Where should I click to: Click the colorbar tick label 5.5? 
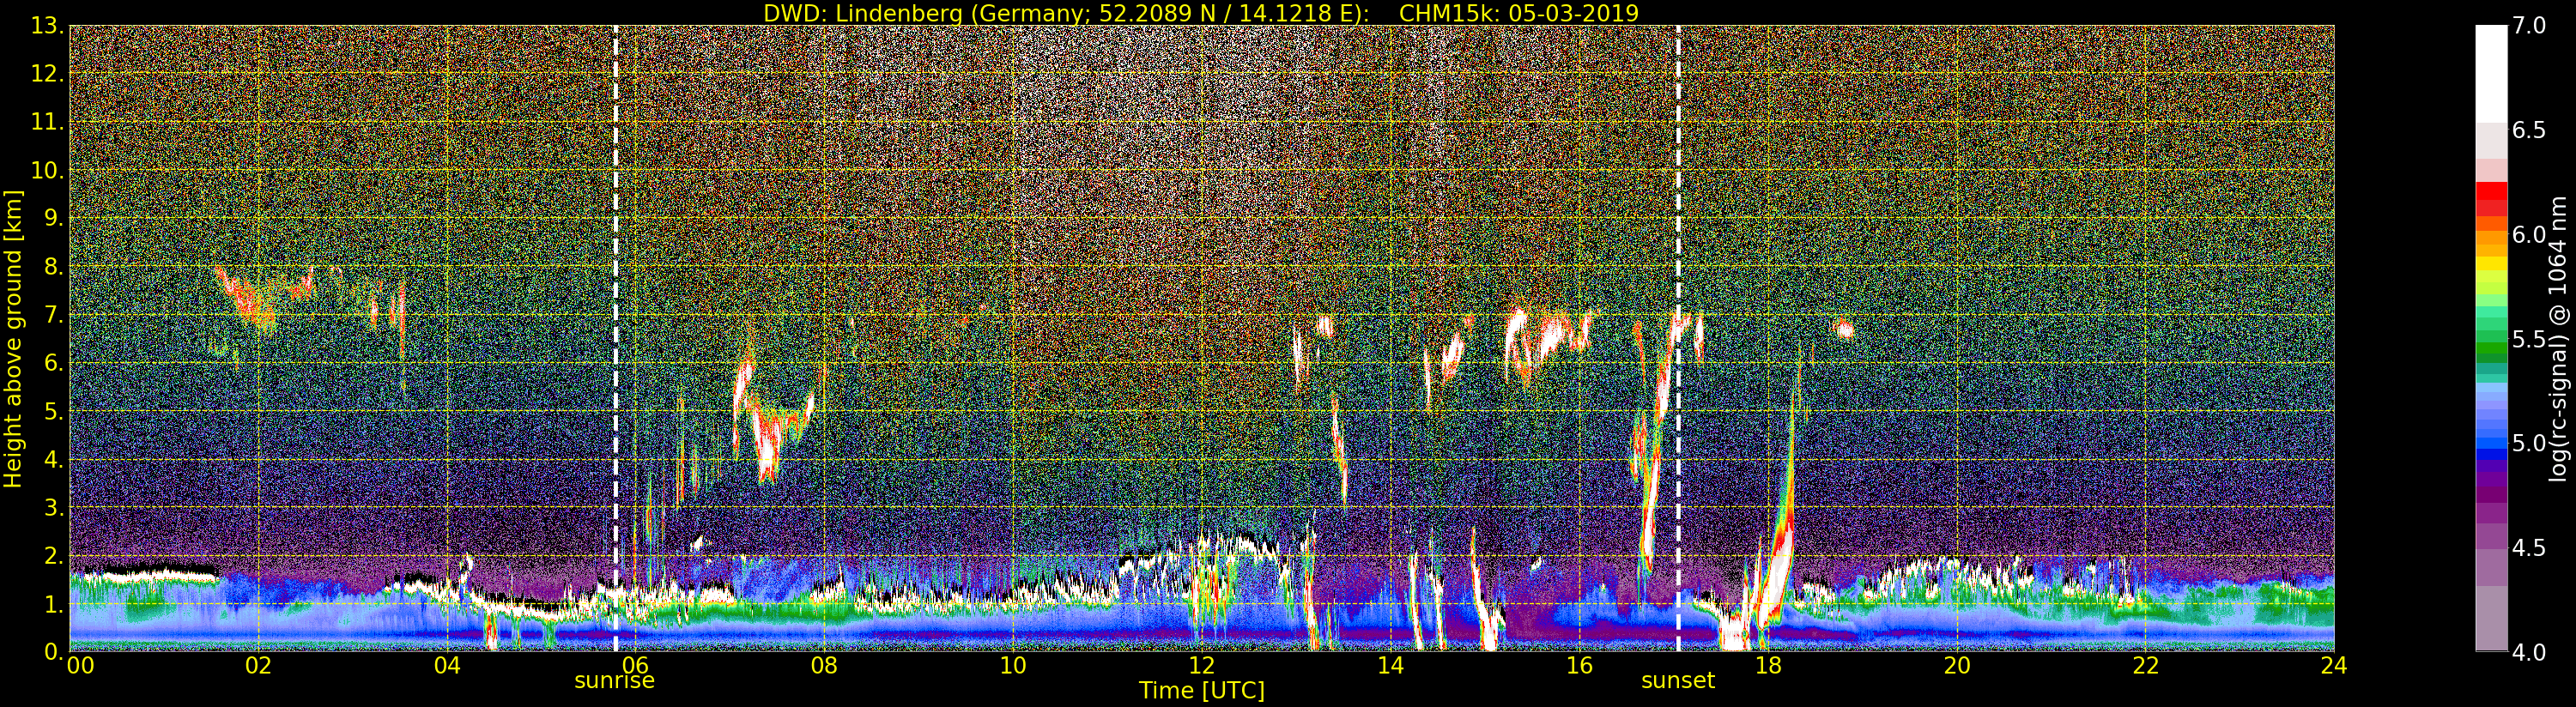[x=2530, y=339]
